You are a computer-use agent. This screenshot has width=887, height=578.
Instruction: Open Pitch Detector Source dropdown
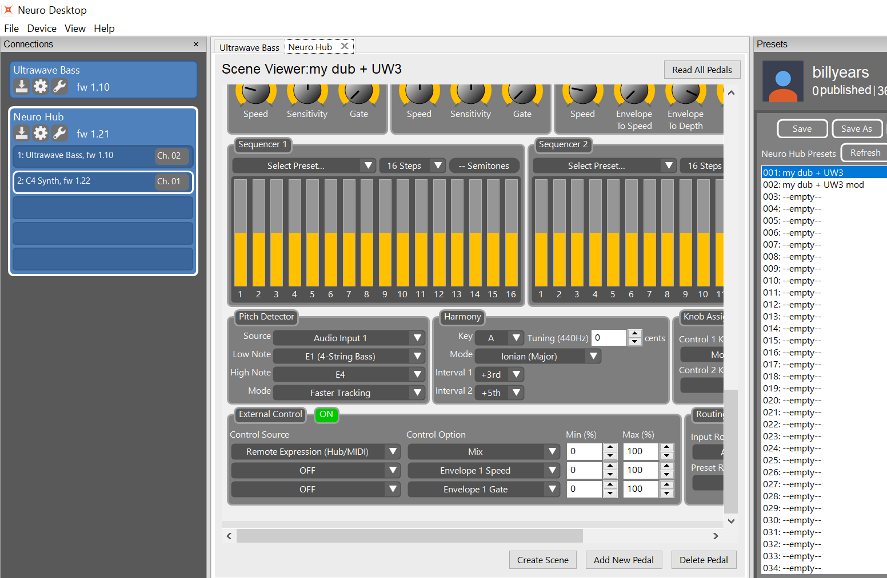[x=349, y=338]
